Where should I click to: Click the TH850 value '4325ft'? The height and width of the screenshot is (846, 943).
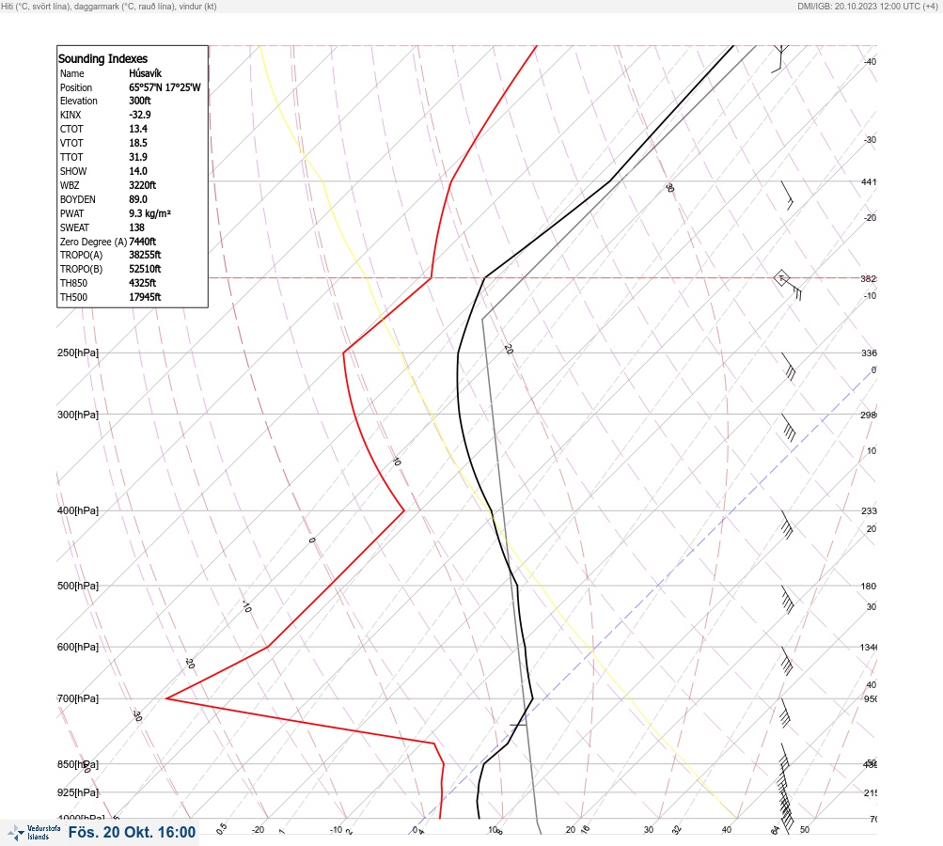(143, 283)
